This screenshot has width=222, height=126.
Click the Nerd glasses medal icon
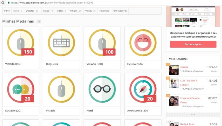(102, 89)
